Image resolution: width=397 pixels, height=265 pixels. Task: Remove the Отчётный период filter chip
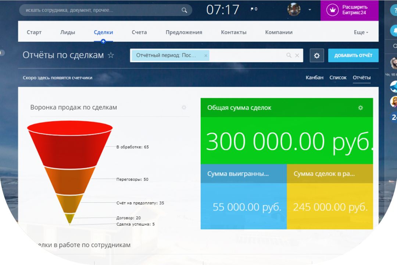[206, 56]
